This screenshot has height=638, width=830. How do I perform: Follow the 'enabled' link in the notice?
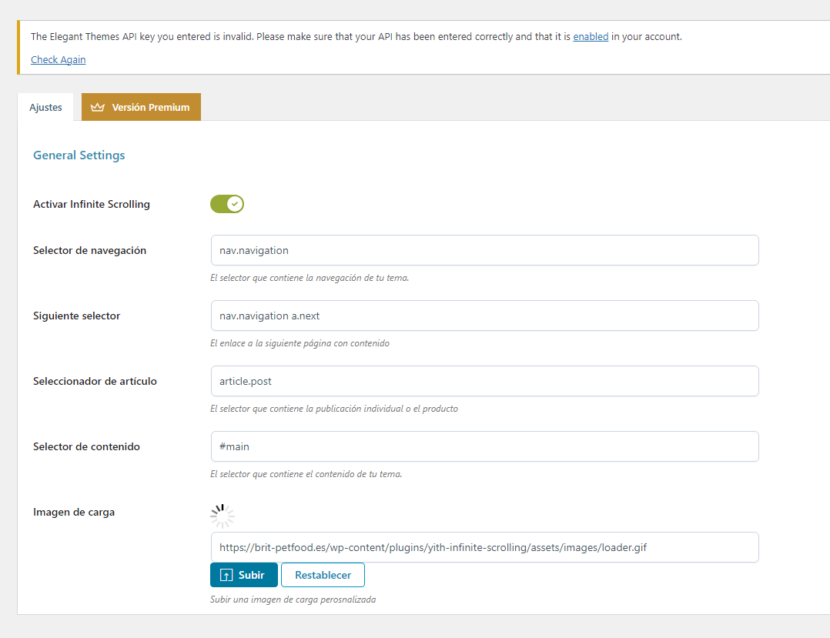[591, 36]
